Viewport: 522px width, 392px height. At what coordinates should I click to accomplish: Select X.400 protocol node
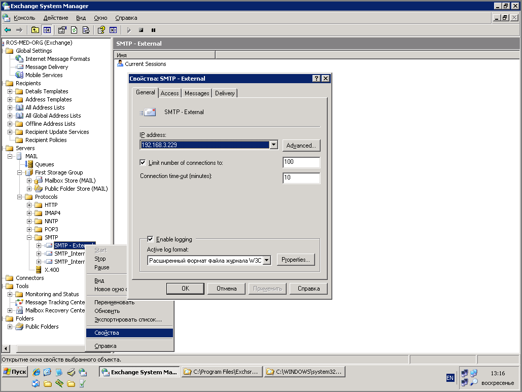tap(52, 270)
